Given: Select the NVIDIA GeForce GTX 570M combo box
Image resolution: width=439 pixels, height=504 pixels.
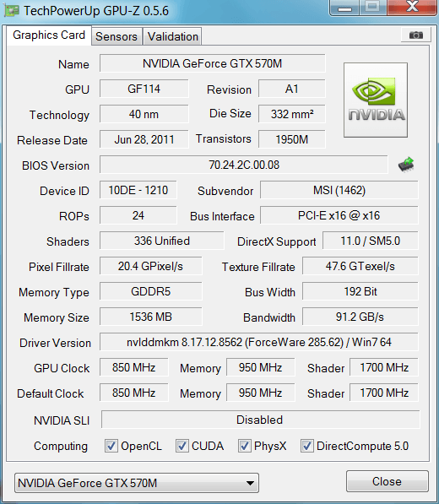Looking at the screenshot, I should click(x=137, y=483).
